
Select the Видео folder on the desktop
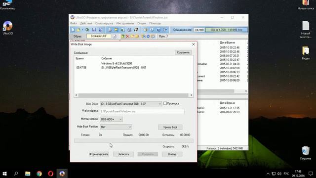(x=306, y=53)
